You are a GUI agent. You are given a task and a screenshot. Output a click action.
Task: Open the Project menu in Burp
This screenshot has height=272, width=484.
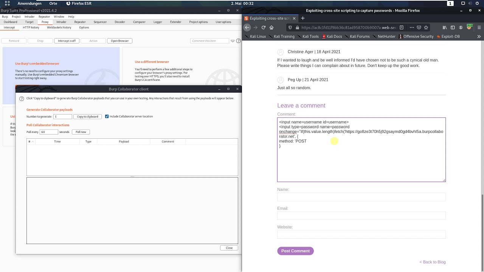pyautogui.click(x=16, y=17)
